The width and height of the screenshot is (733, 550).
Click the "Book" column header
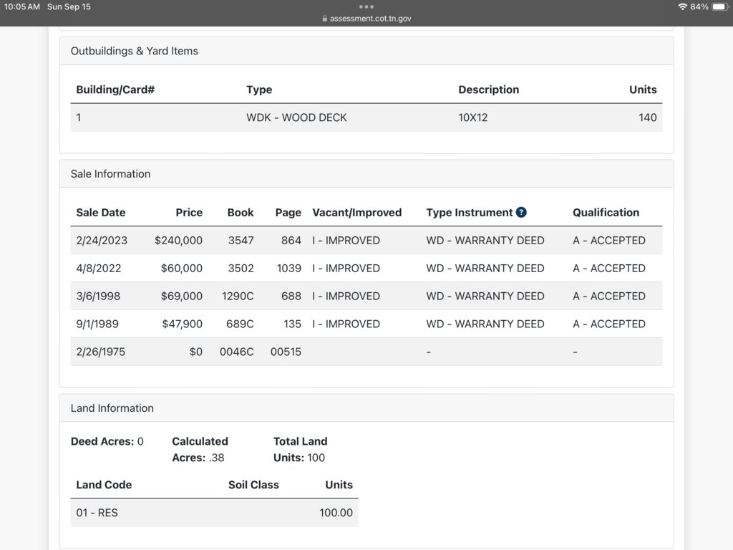pyautogui.click(x=241, y=213)
